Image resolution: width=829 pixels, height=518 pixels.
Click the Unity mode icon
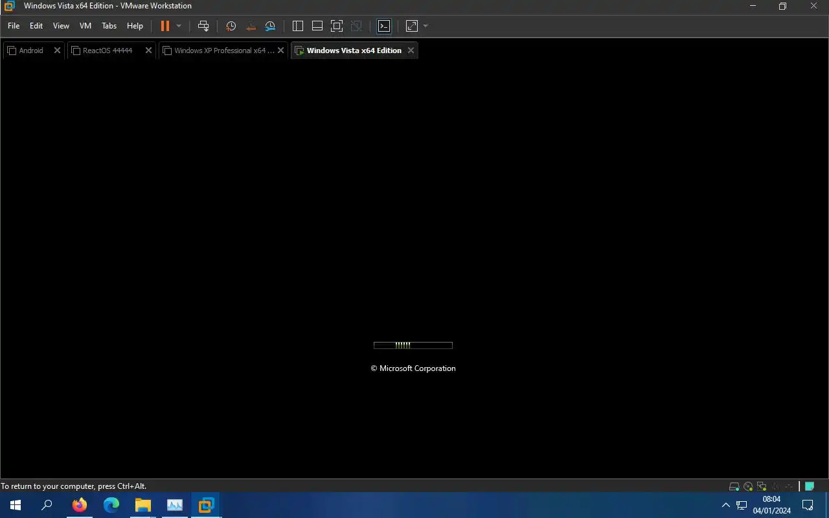356,26
